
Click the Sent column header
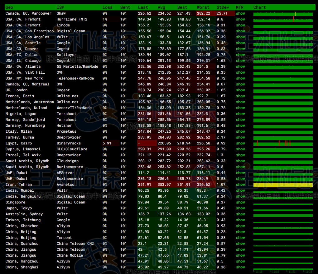tap(125, 7)
